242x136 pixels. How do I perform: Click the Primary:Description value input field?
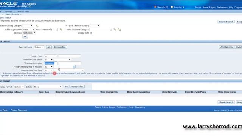[70, 63]
